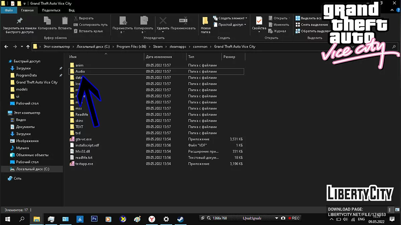The height and width of the screenshot is (225, 401).
Task: Open the Easy Access dropdown
Action: (x=232, y=25)
